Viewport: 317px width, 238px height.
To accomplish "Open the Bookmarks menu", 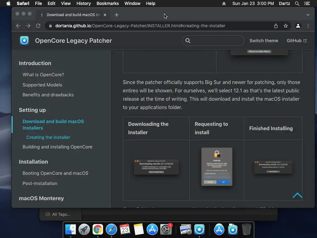I will [x=107, y=3].
